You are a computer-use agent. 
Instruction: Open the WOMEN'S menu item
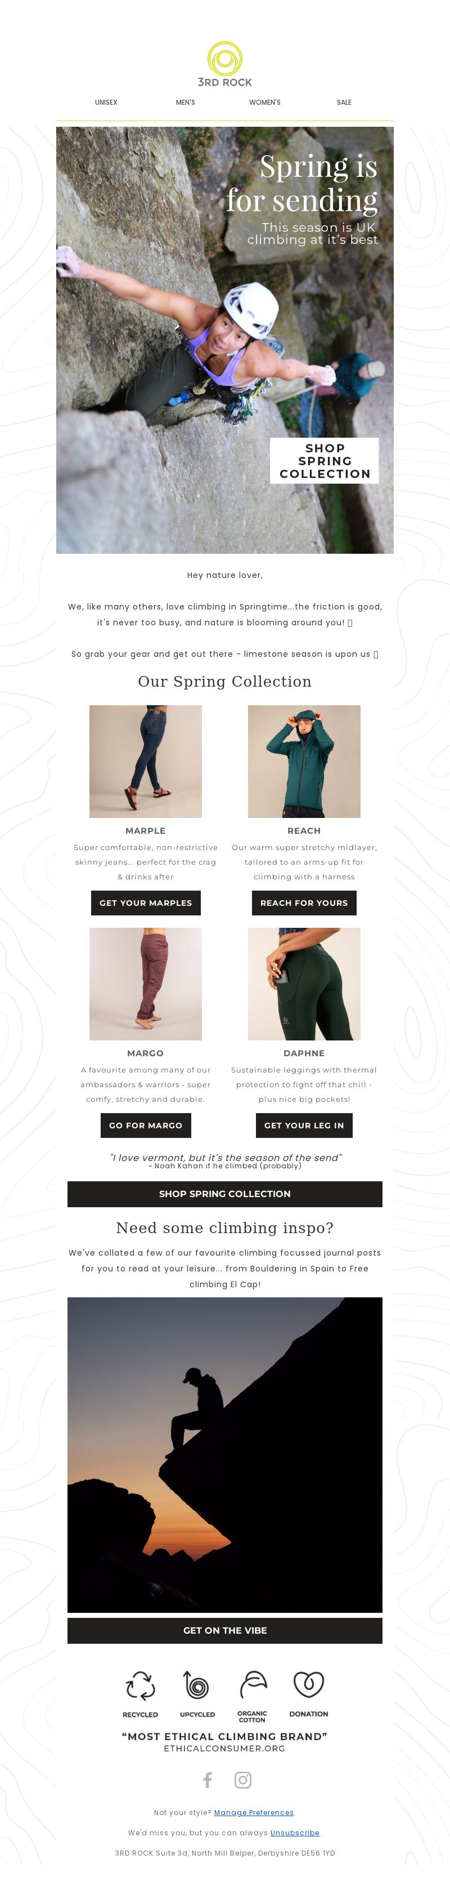265,103
